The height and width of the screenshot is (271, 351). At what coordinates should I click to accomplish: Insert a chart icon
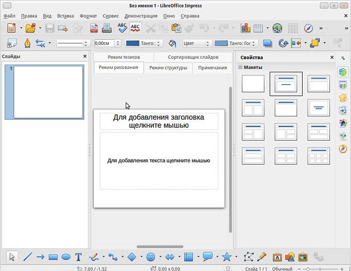point(246,28)
